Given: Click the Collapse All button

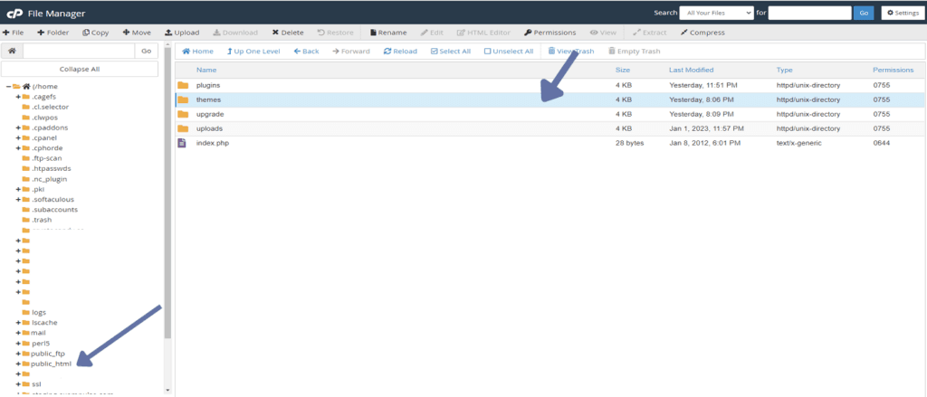Looking at the screenshot, I should (x=80, y=69).
